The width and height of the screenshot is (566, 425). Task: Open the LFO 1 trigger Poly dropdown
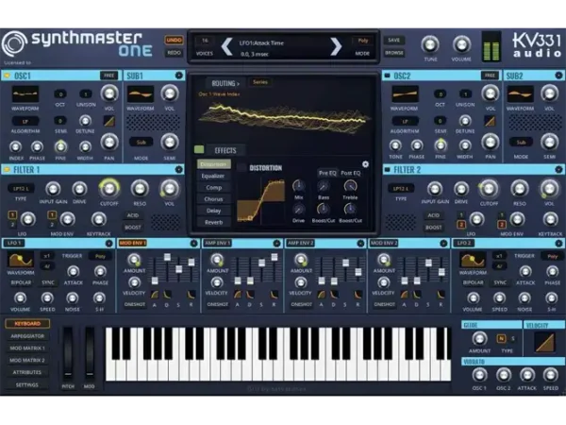[x=100, y=256]
